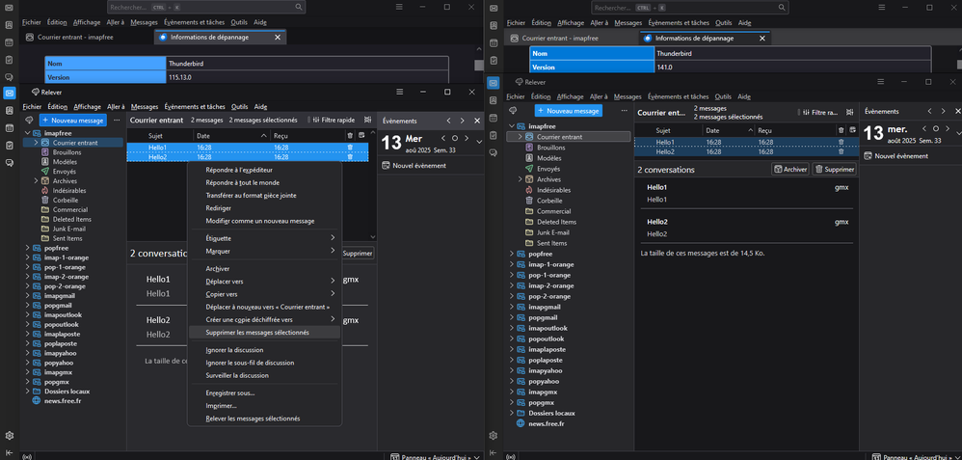Select the Corbeille folder in right window
Screen dimensions: 962x460
point(549,201)
